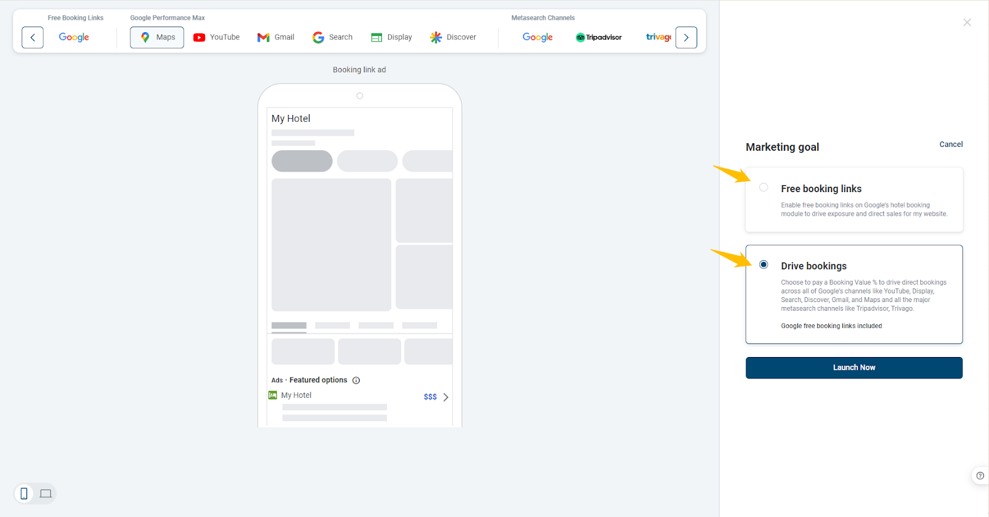Click the Free booking links heading
Screen dimensions: 989x517
coord(821,189)
